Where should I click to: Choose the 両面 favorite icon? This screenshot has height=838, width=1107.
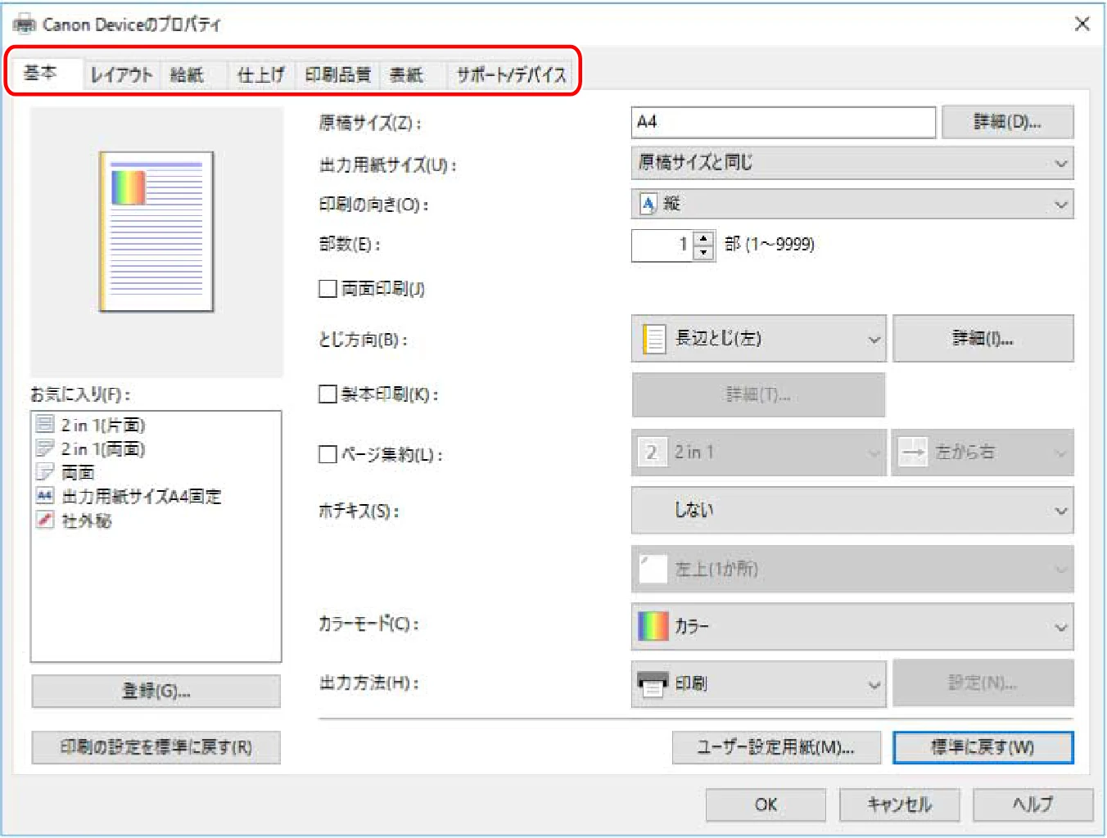[x=45, y=471]
